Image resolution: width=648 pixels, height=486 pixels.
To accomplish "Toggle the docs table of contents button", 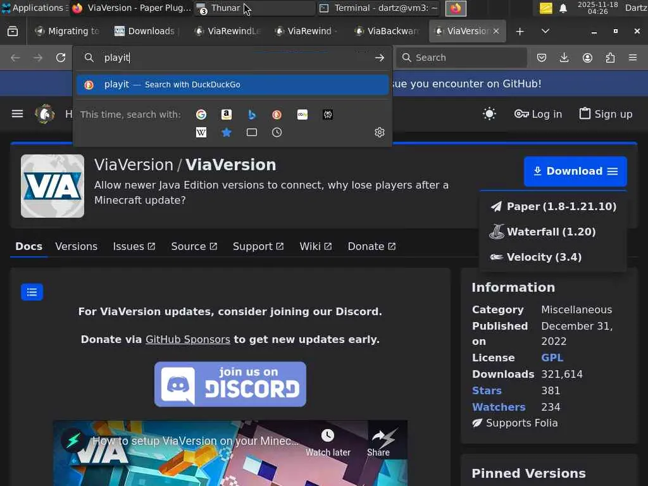I will coord(32,292).
